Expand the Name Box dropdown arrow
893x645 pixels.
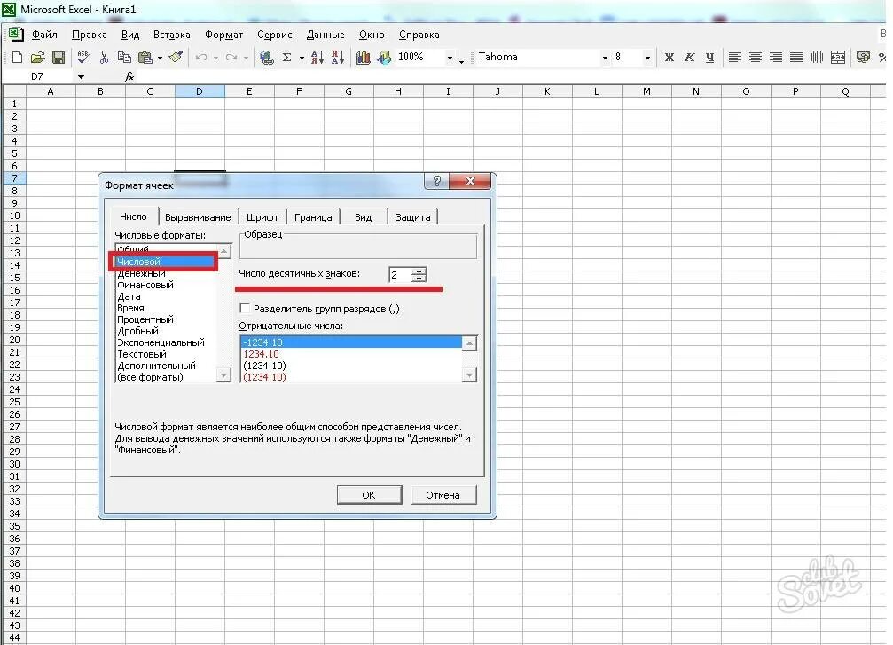81,76
